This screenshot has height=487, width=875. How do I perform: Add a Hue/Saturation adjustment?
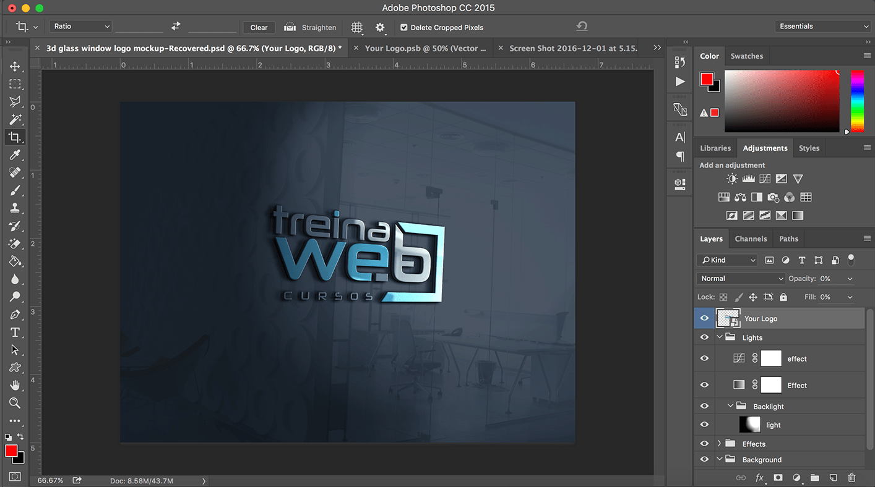724,197
